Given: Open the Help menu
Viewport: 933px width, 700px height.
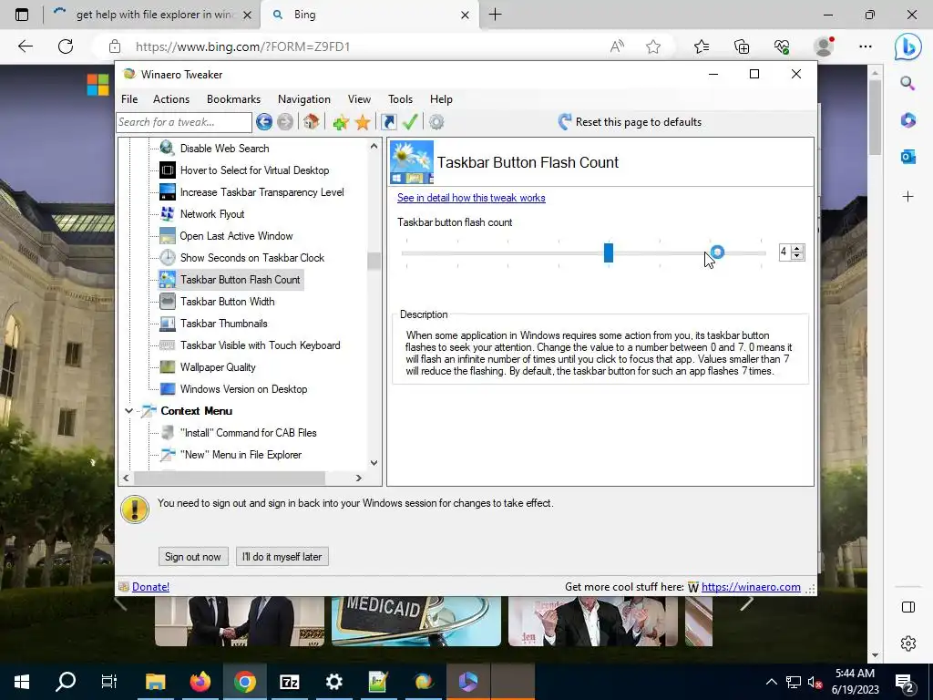Looking at the screenshot, I should tap(441, 99).
